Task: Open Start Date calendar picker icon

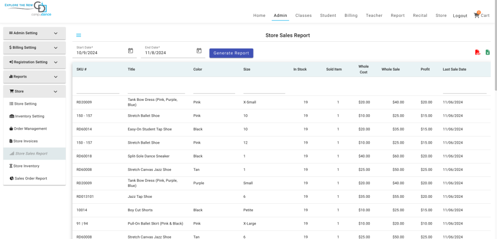Action: tap(131, 51)
